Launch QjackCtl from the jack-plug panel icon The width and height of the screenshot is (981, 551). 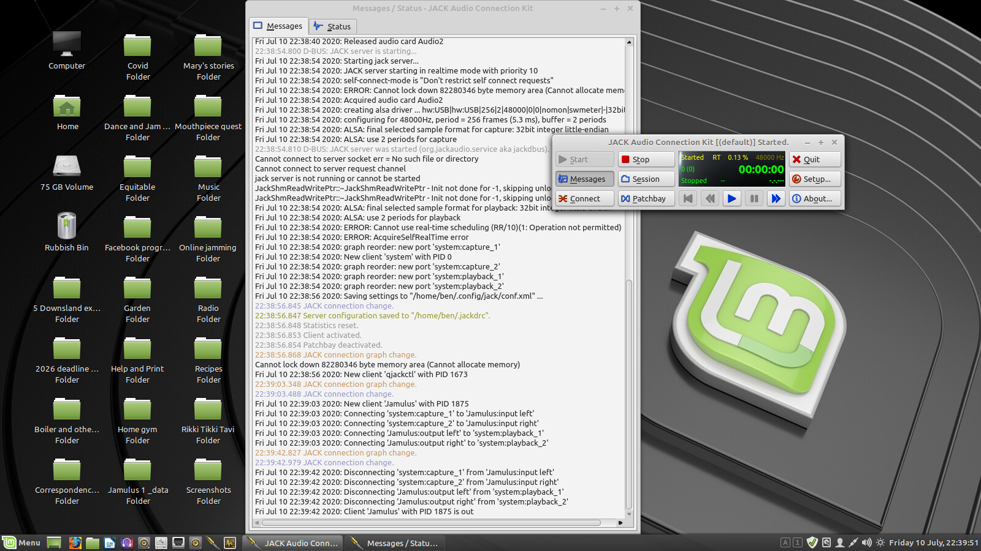click(213, 542)
